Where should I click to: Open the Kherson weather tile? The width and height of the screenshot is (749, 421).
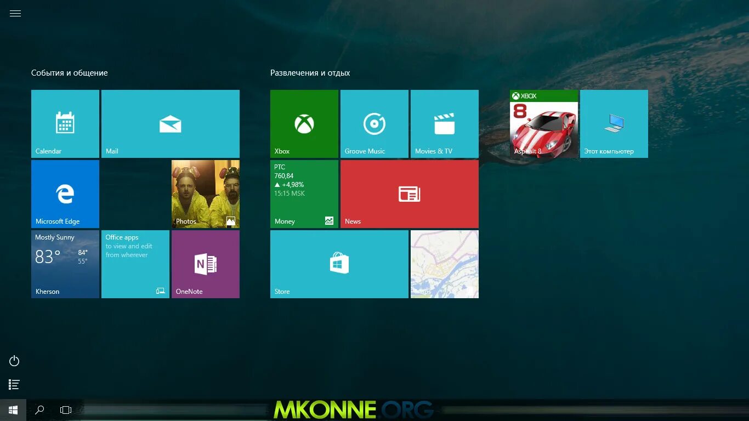[x=65, y=264]
